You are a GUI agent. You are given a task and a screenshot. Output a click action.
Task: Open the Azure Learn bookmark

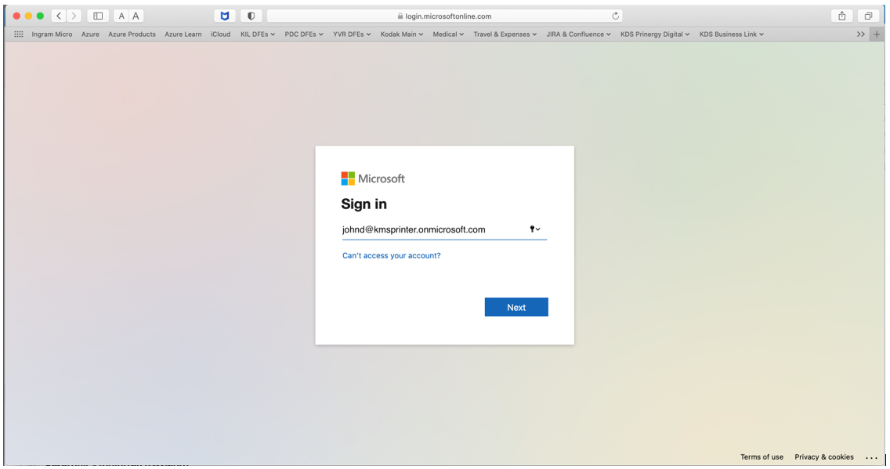[183, 34]
